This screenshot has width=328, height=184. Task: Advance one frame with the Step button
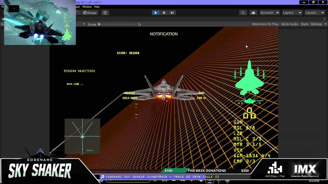click(x=172, y=13)
